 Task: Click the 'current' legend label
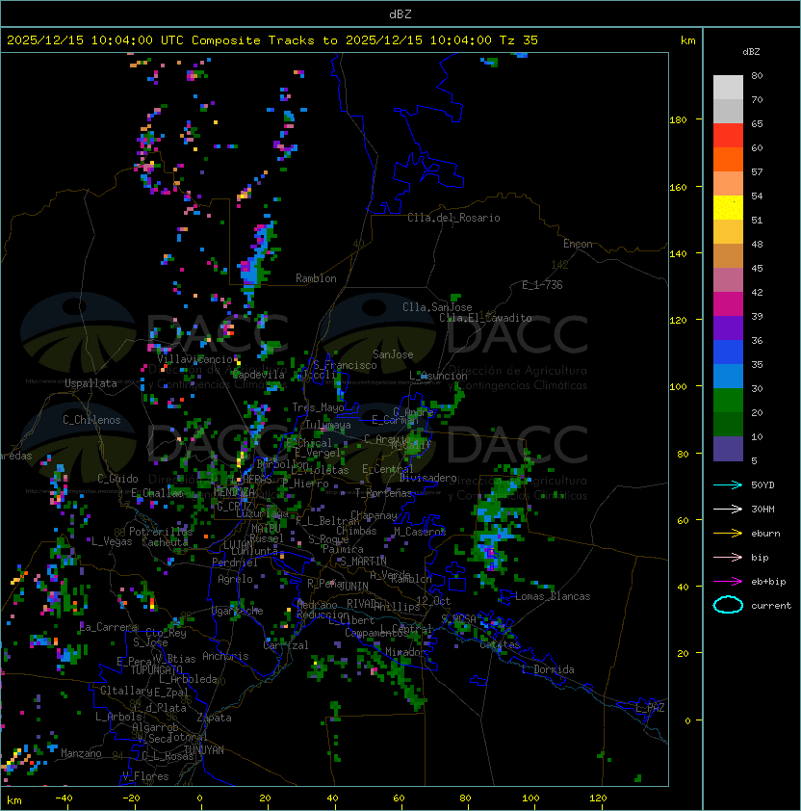coord(771,606)
